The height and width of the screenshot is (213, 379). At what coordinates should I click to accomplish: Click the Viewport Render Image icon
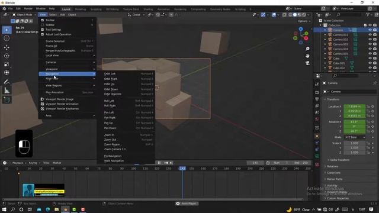click(x=42, y=99)
